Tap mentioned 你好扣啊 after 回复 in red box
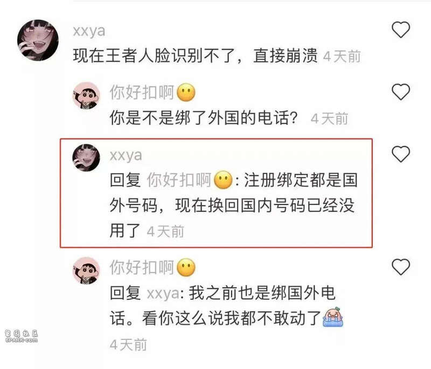 (190, 180)
